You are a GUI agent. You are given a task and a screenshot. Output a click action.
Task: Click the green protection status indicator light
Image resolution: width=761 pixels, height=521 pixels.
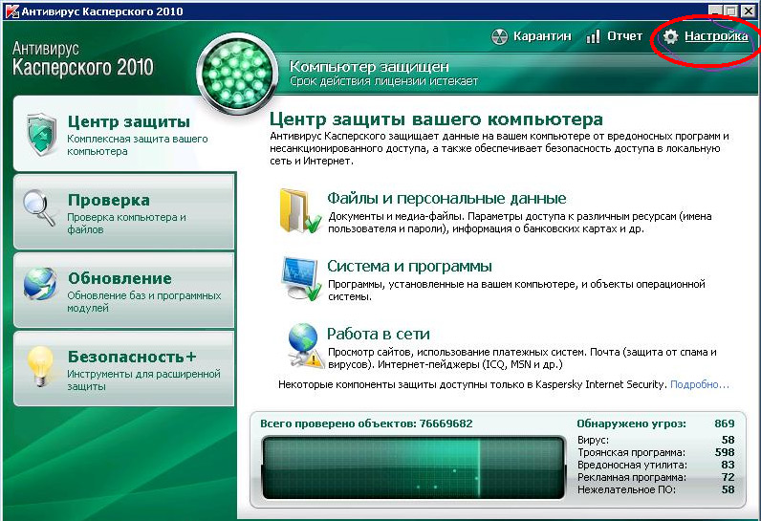pos(237,74)
